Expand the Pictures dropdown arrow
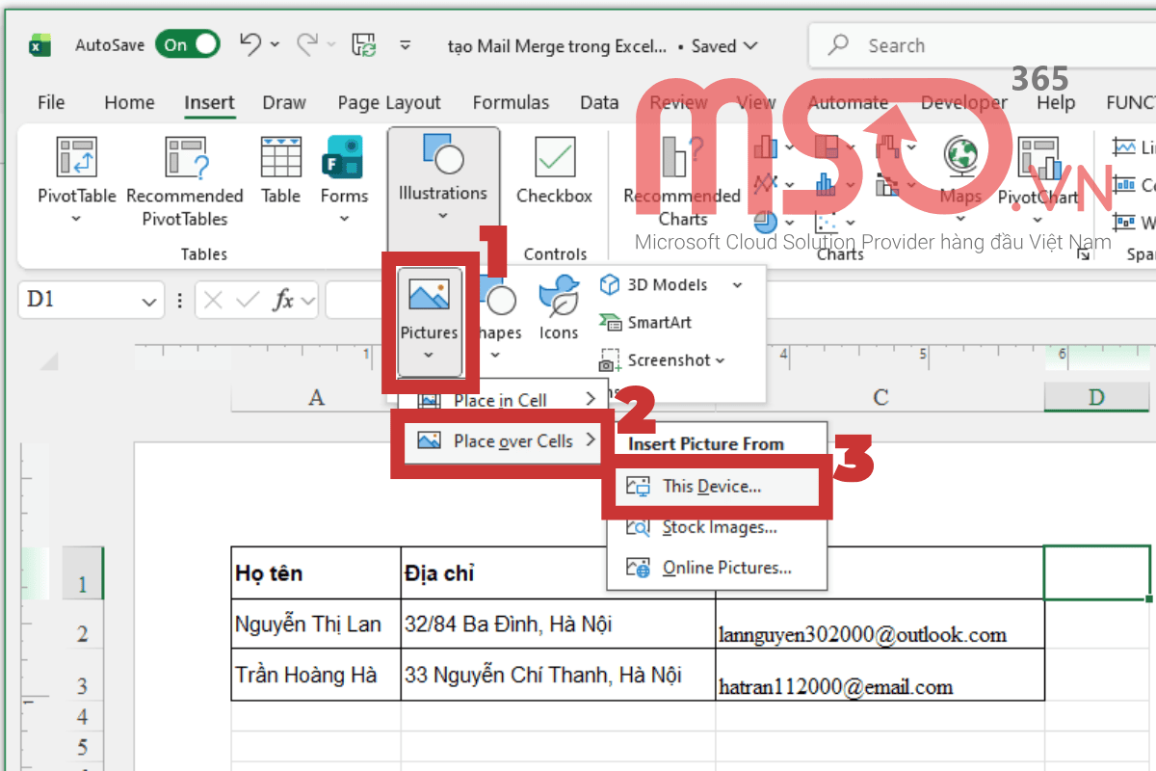Screen dimensions: 1156x771 [x=428, y=355]
